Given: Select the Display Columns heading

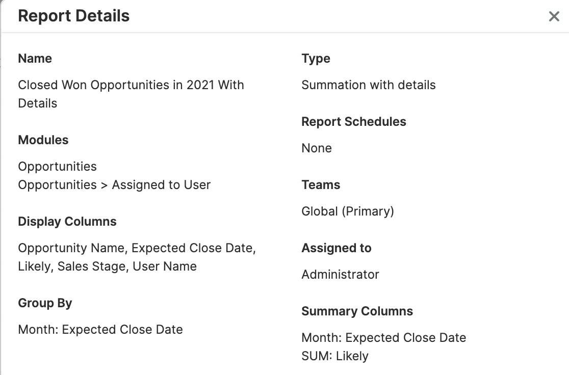Looking at the screenshot, I should [67, 221].
